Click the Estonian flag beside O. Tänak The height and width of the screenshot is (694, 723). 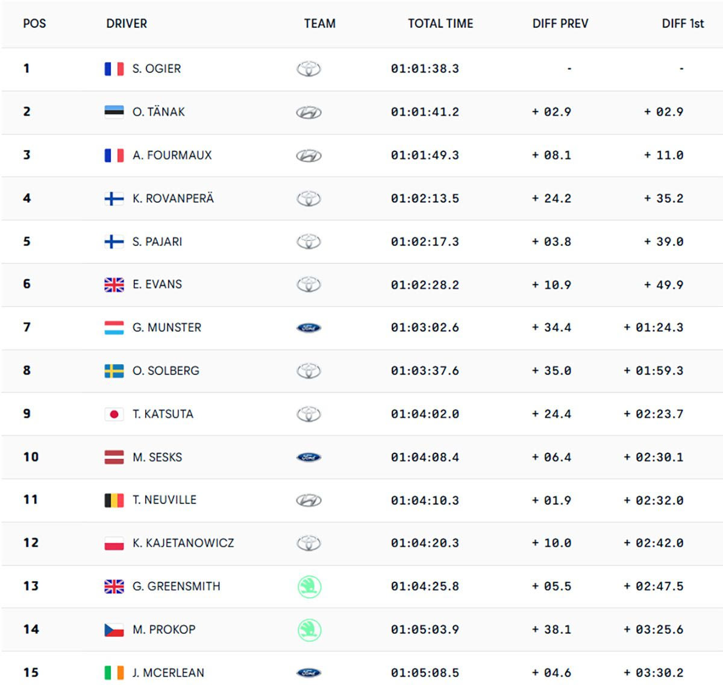tap(114, 112)
